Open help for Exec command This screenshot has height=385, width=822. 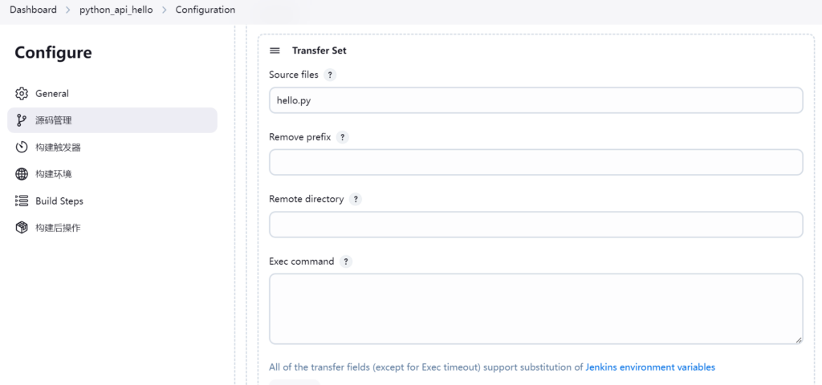click(346, 261)
